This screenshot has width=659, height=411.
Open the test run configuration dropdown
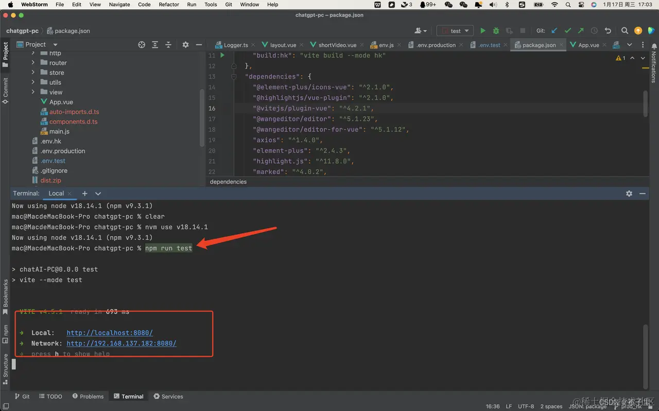point(455,31)
